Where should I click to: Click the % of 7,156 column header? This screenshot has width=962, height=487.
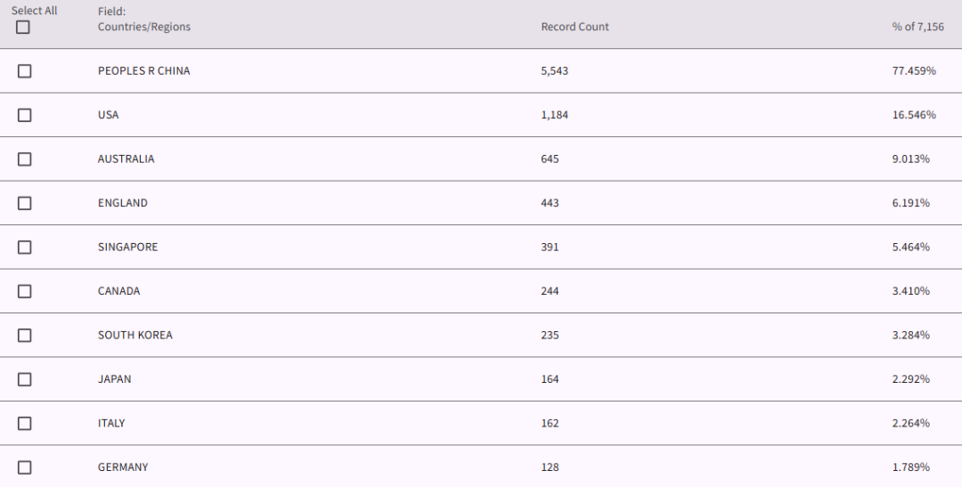(x=917, y=27)
